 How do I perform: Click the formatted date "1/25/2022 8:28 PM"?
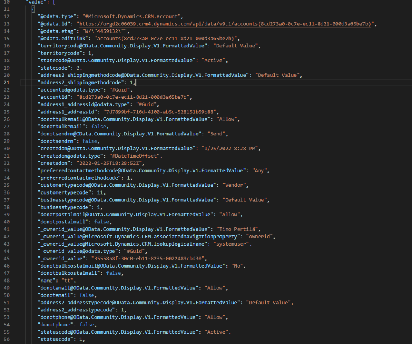pyautogui.click(x=232, y=148)
